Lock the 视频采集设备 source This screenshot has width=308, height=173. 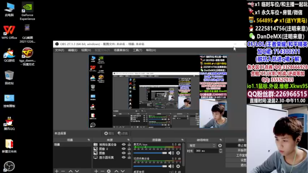click(x=129, y=145)
